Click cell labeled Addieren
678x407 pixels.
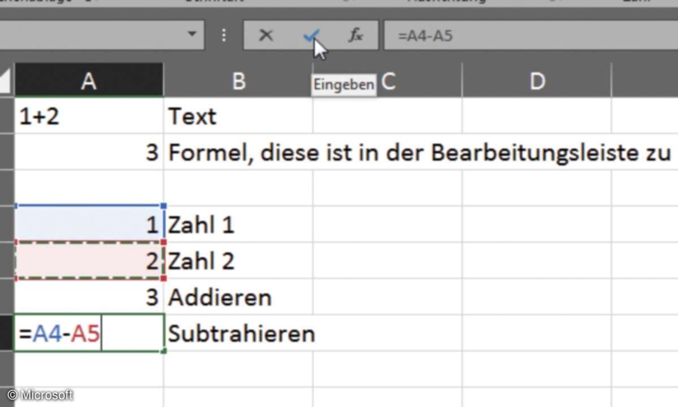click(x=238, y=297)
